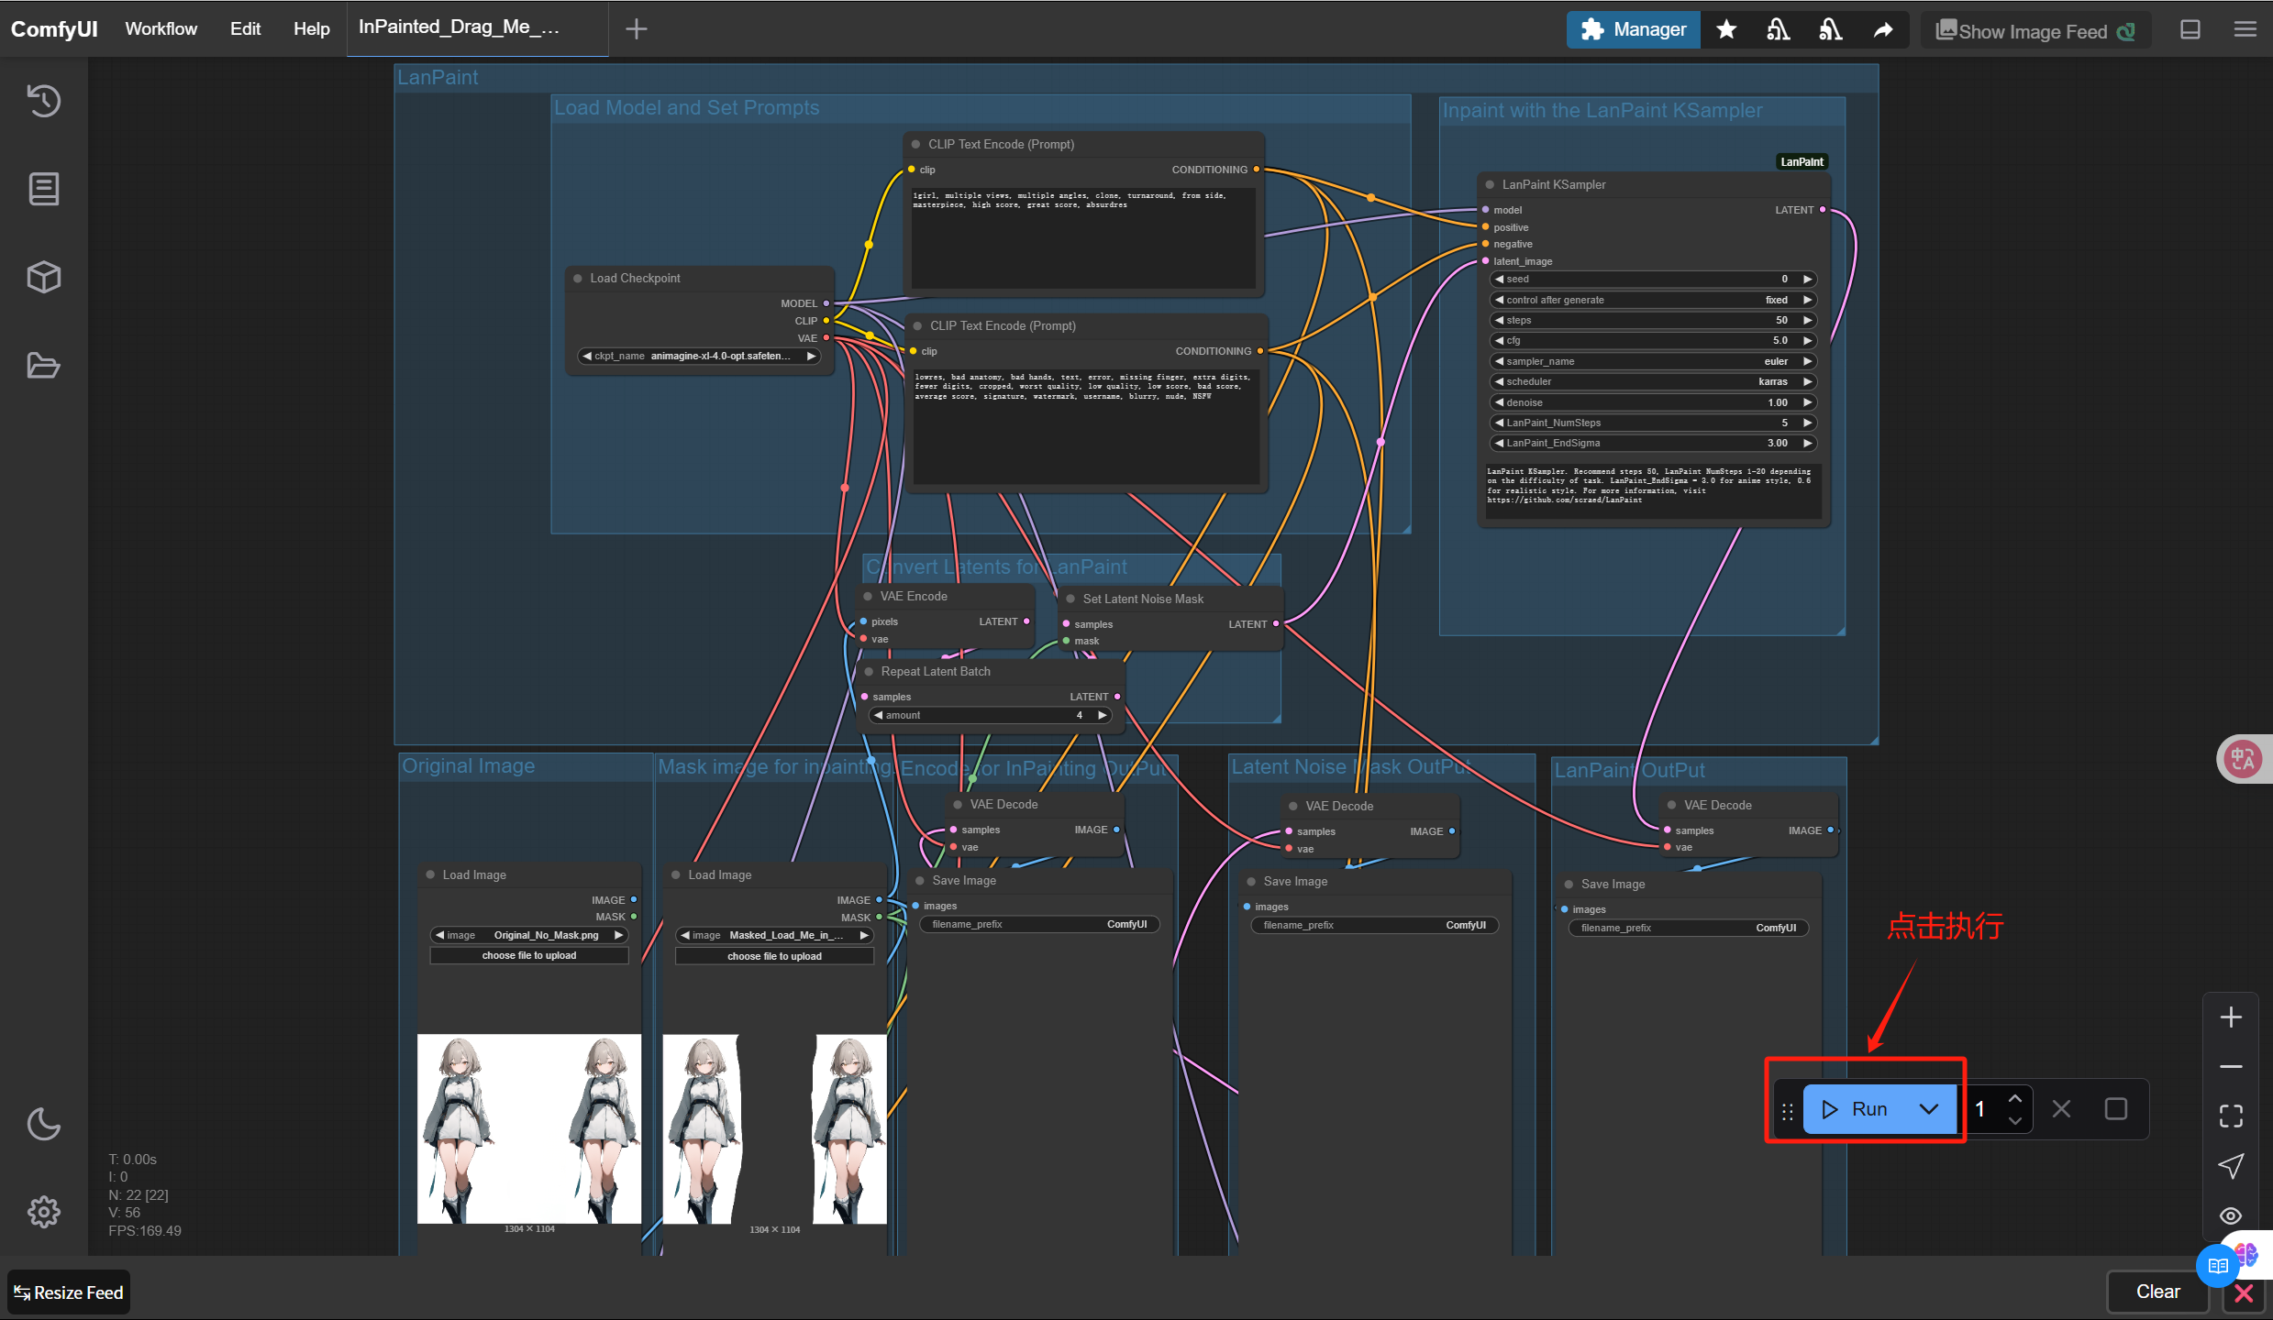Open the settings gear icon

coord(43,1212)
